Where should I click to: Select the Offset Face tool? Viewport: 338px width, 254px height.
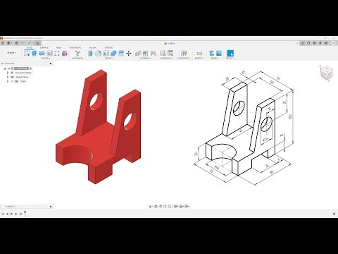click(121, 54)
